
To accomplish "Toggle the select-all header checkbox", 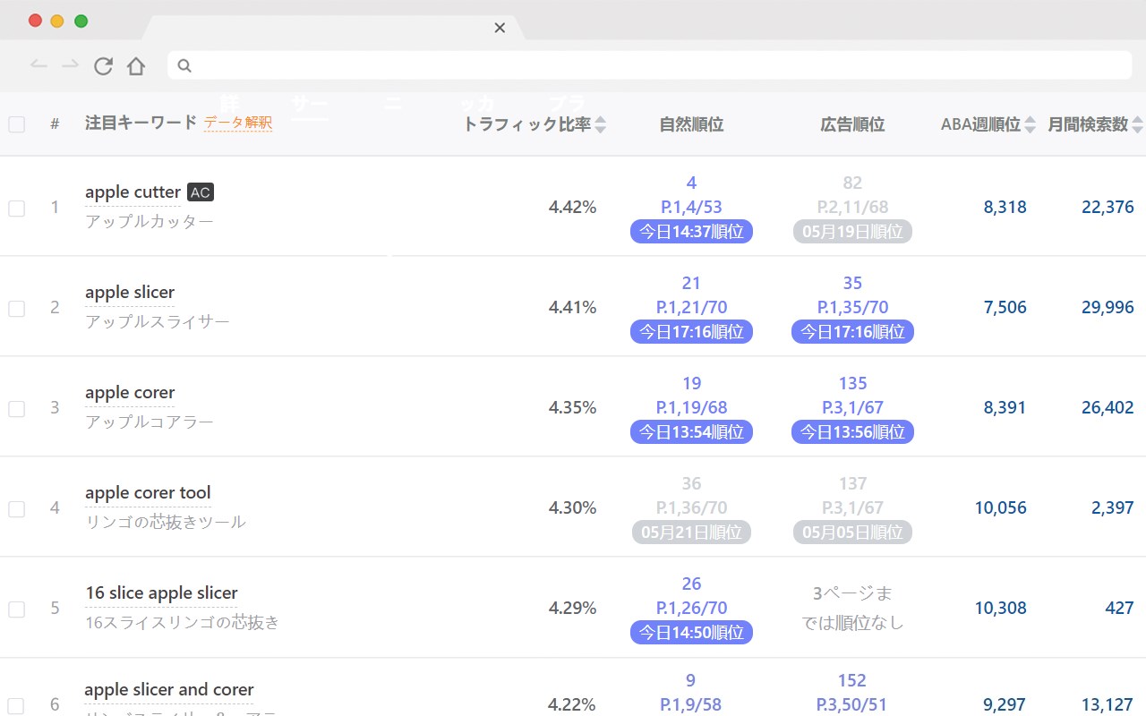I will [x=17, y=124].
